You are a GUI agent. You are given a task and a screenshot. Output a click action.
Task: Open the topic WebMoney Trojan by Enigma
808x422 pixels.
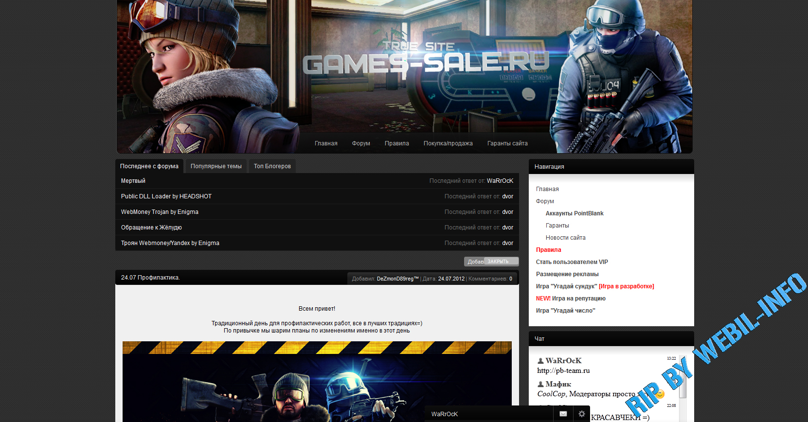click(160, 212)
